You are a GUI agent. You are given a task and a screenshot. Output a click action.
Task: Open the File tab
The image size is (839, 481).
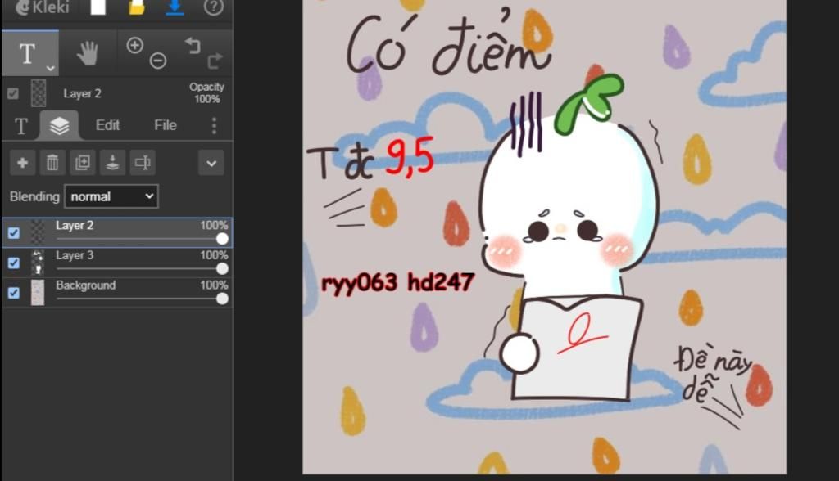(166, 125)
